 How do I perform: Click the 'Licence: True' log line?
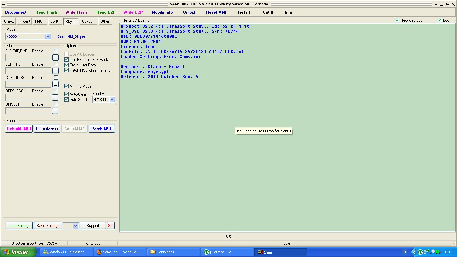tap(138, 47)
